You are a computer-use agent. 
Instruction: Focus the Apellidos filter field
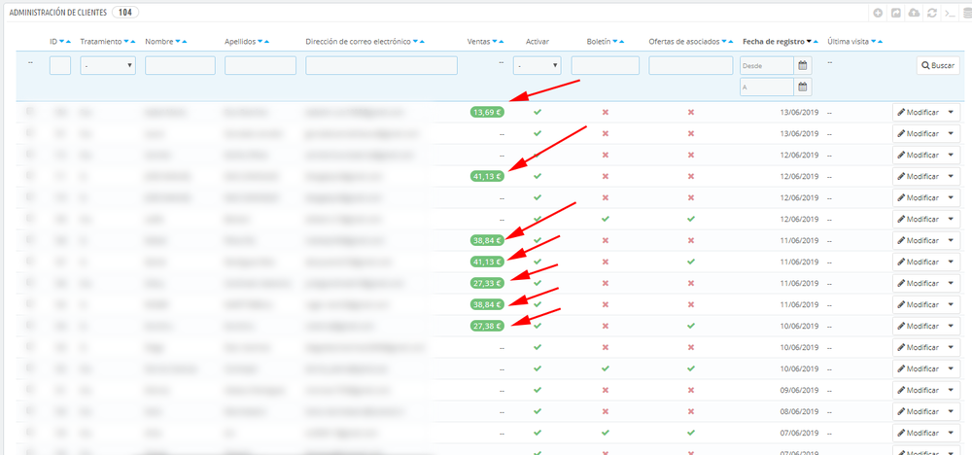click(x=260, y=65)
